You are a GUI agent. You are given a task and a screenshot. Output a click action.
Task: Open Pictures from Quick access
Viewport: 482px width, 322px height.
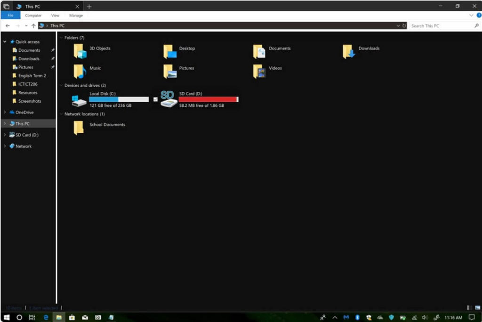[x=26, y=67]
